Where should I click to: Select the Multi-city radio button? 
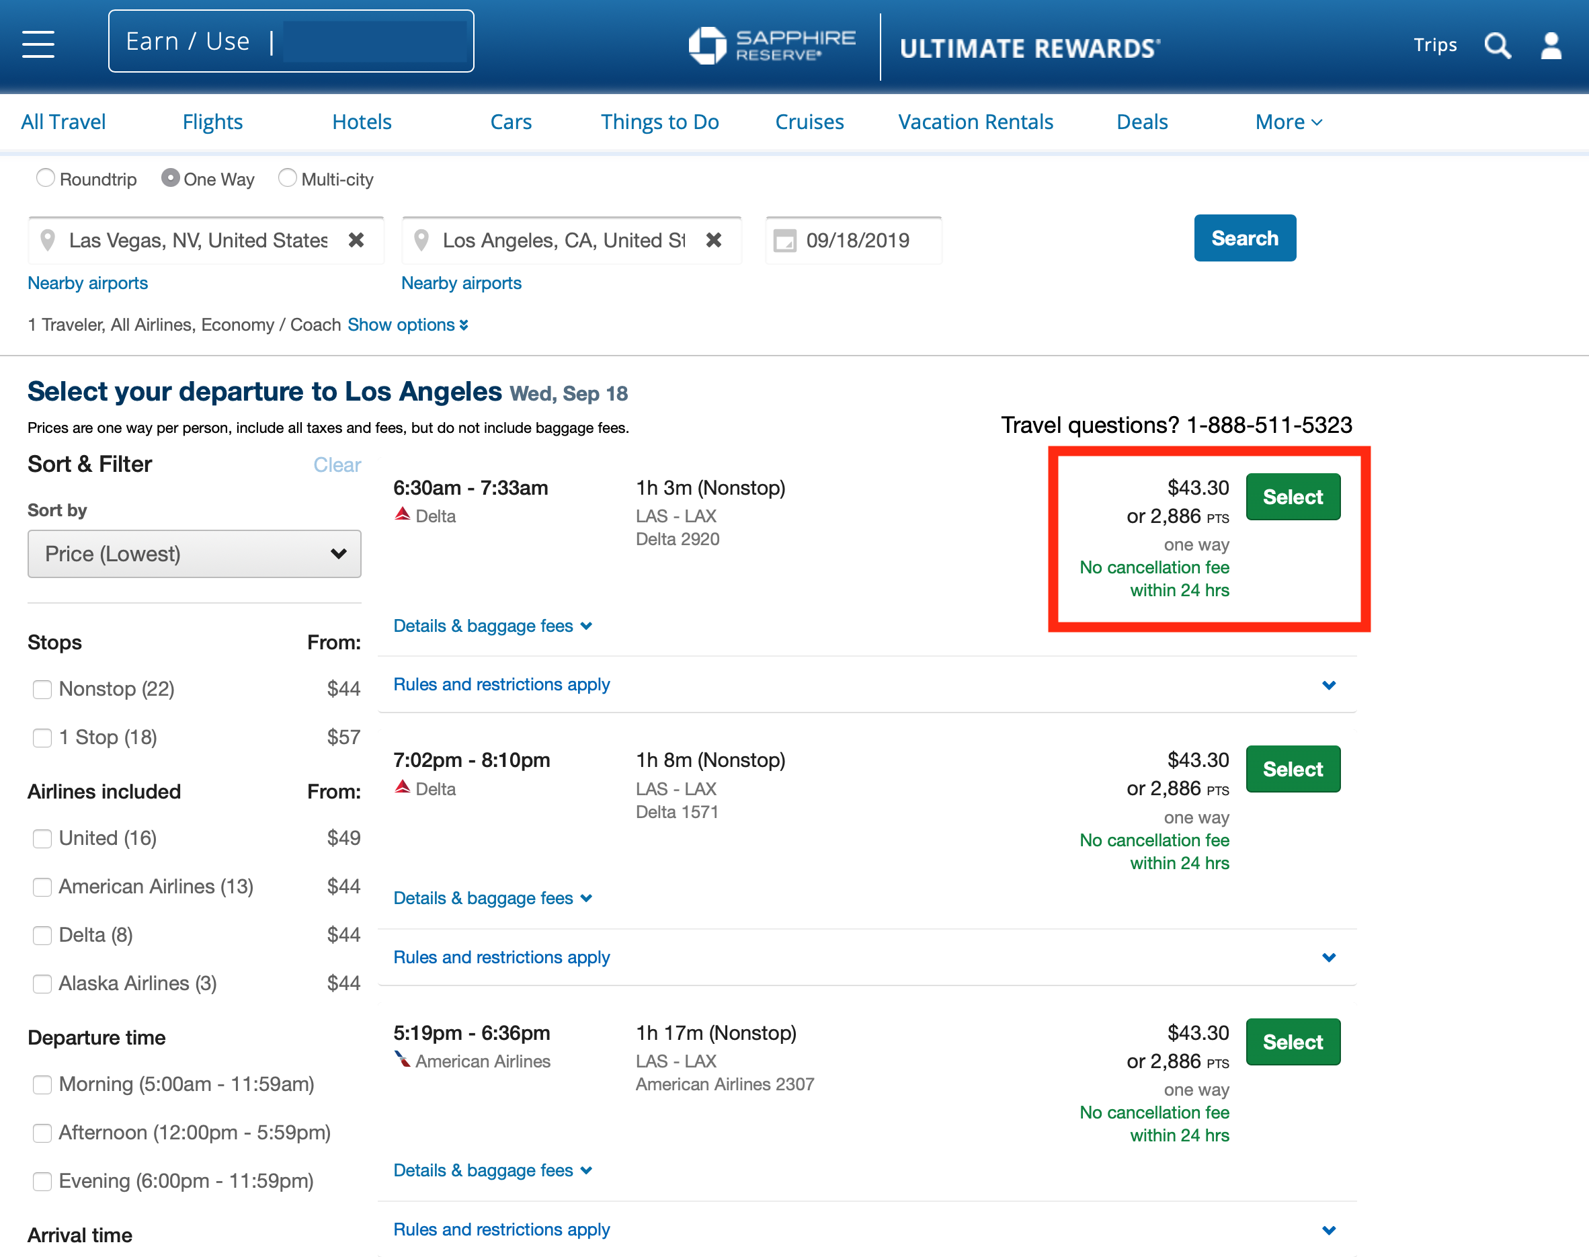coord(288,178)
